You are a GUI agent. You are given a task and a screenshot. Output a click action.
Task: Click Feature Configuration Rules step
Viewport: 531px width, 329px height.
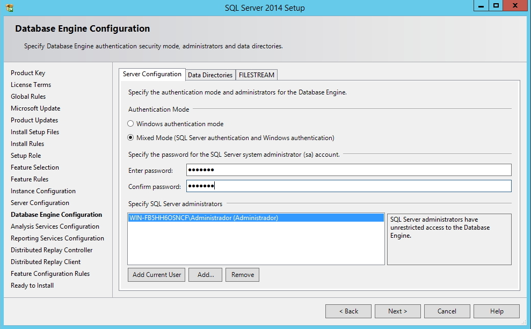point(50,274)
